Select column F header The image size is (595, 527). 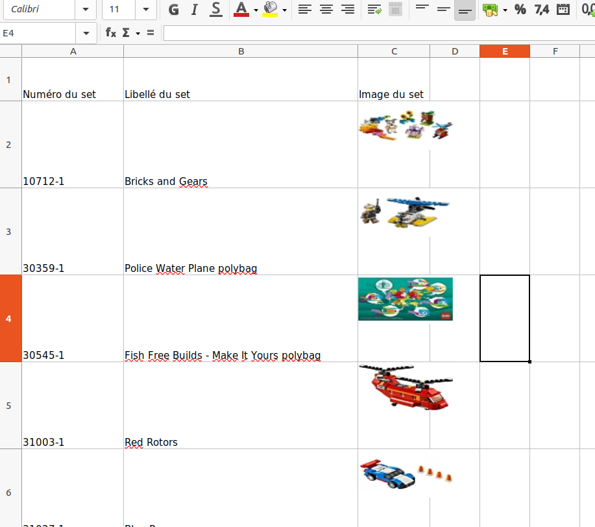[555, 51]
